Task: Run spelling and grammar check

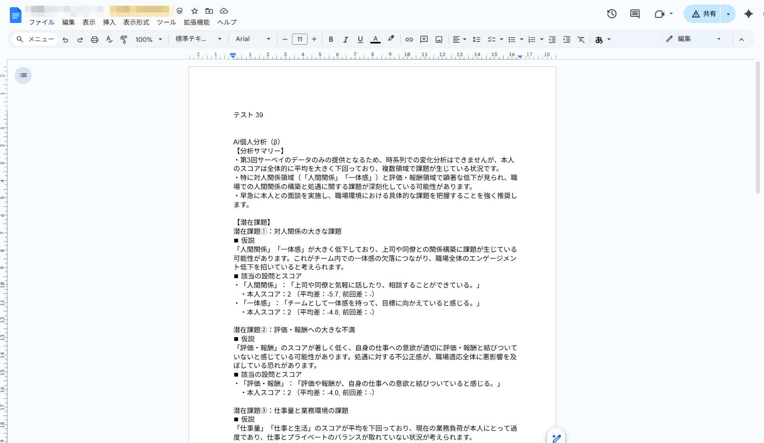Action: (109, 39)
